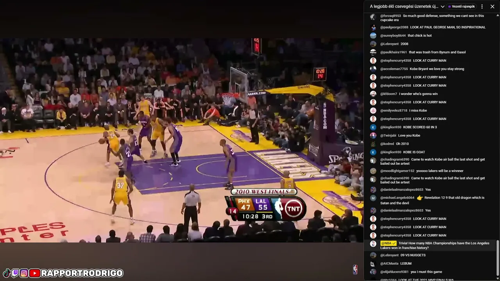This screenshot has width=500, height=281.
Task: Select the 'Revelation 12 9' chat message
Action: (x=432, y=200)
